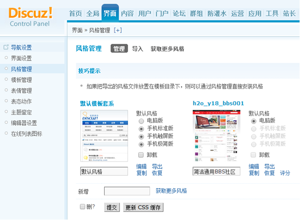The image size is (300, 220).
Task: Click the 简洁通用BBS社区 name input field
Action: click(x=216, y=171)
